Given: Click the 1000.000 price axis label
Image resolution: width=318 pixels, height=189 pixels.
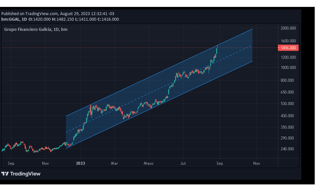Looking at the screenshot, I should (x=288, y=68).
